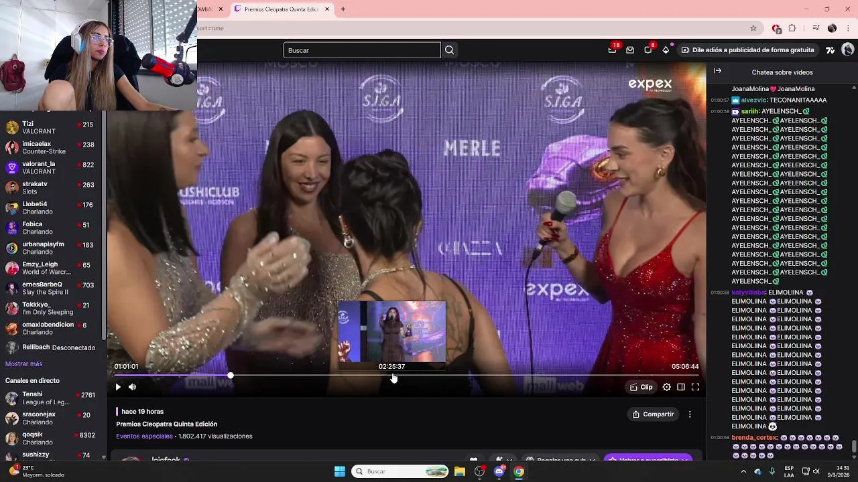
Task: Click the Twitch search magnifier button
Action: pyautogui.click(x=450, y=50)
